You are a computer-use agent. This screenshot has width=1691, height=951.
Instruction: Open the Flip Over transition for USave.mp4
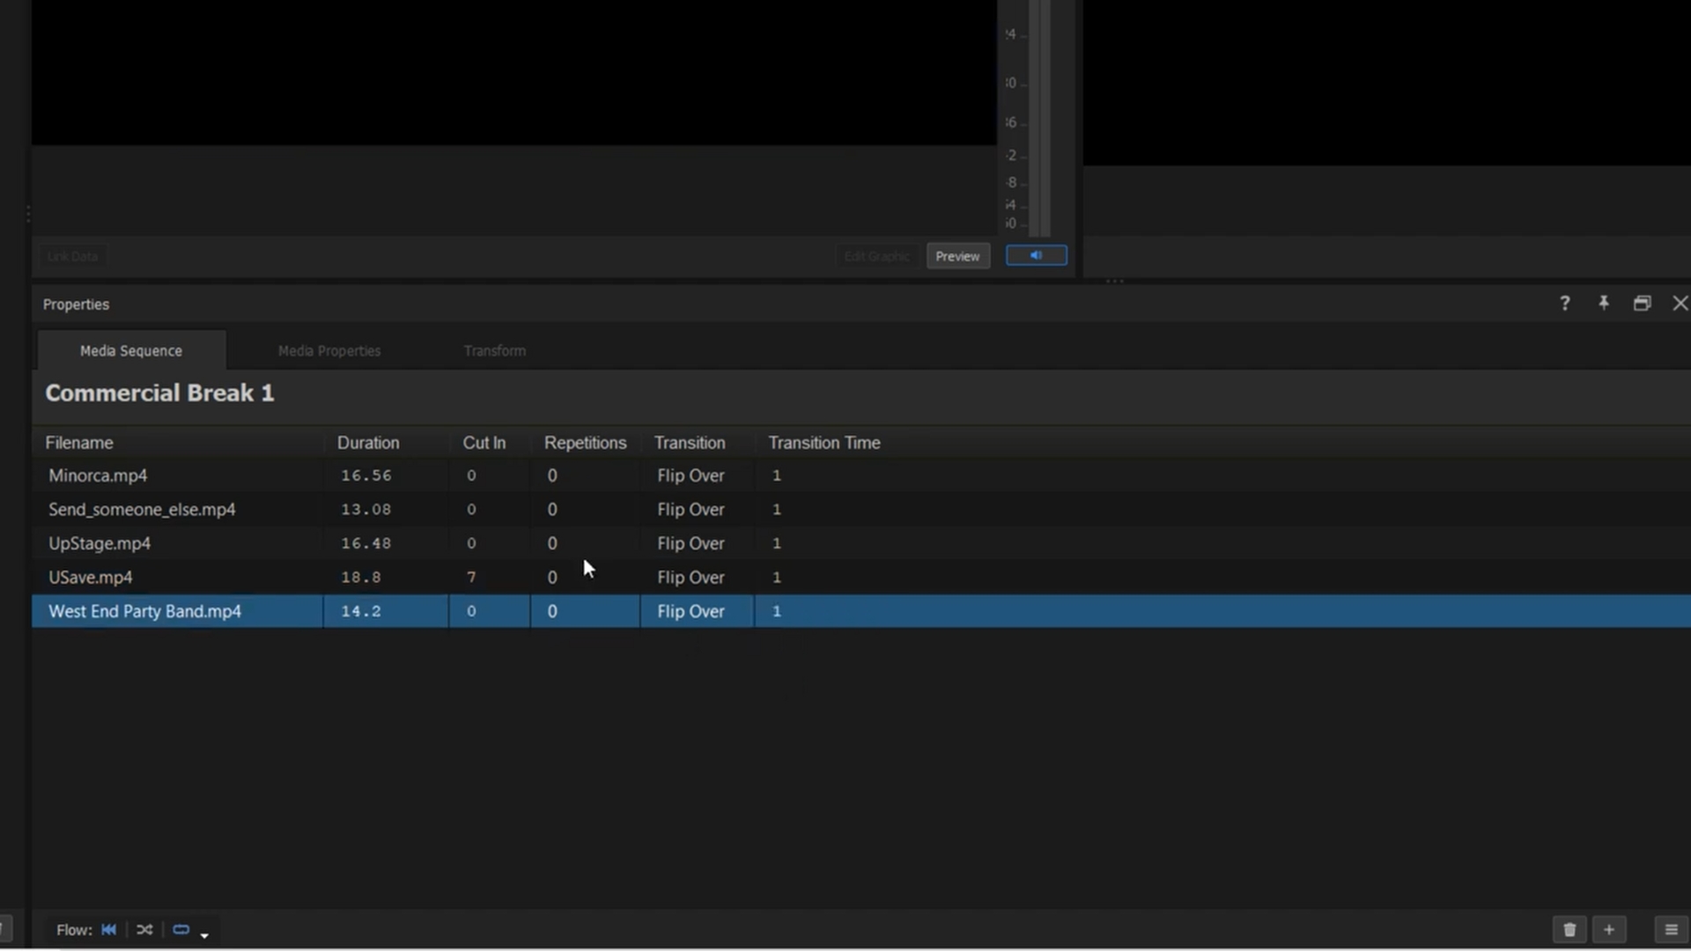[690, 578]
